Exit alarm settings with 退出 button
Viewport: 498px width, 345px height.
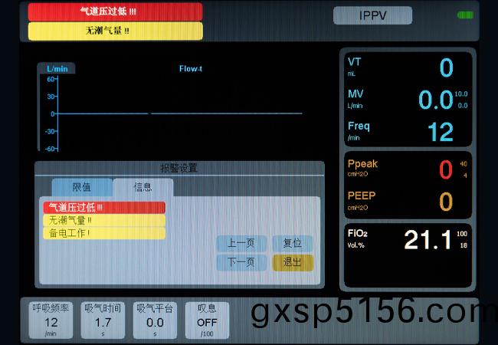293,262
